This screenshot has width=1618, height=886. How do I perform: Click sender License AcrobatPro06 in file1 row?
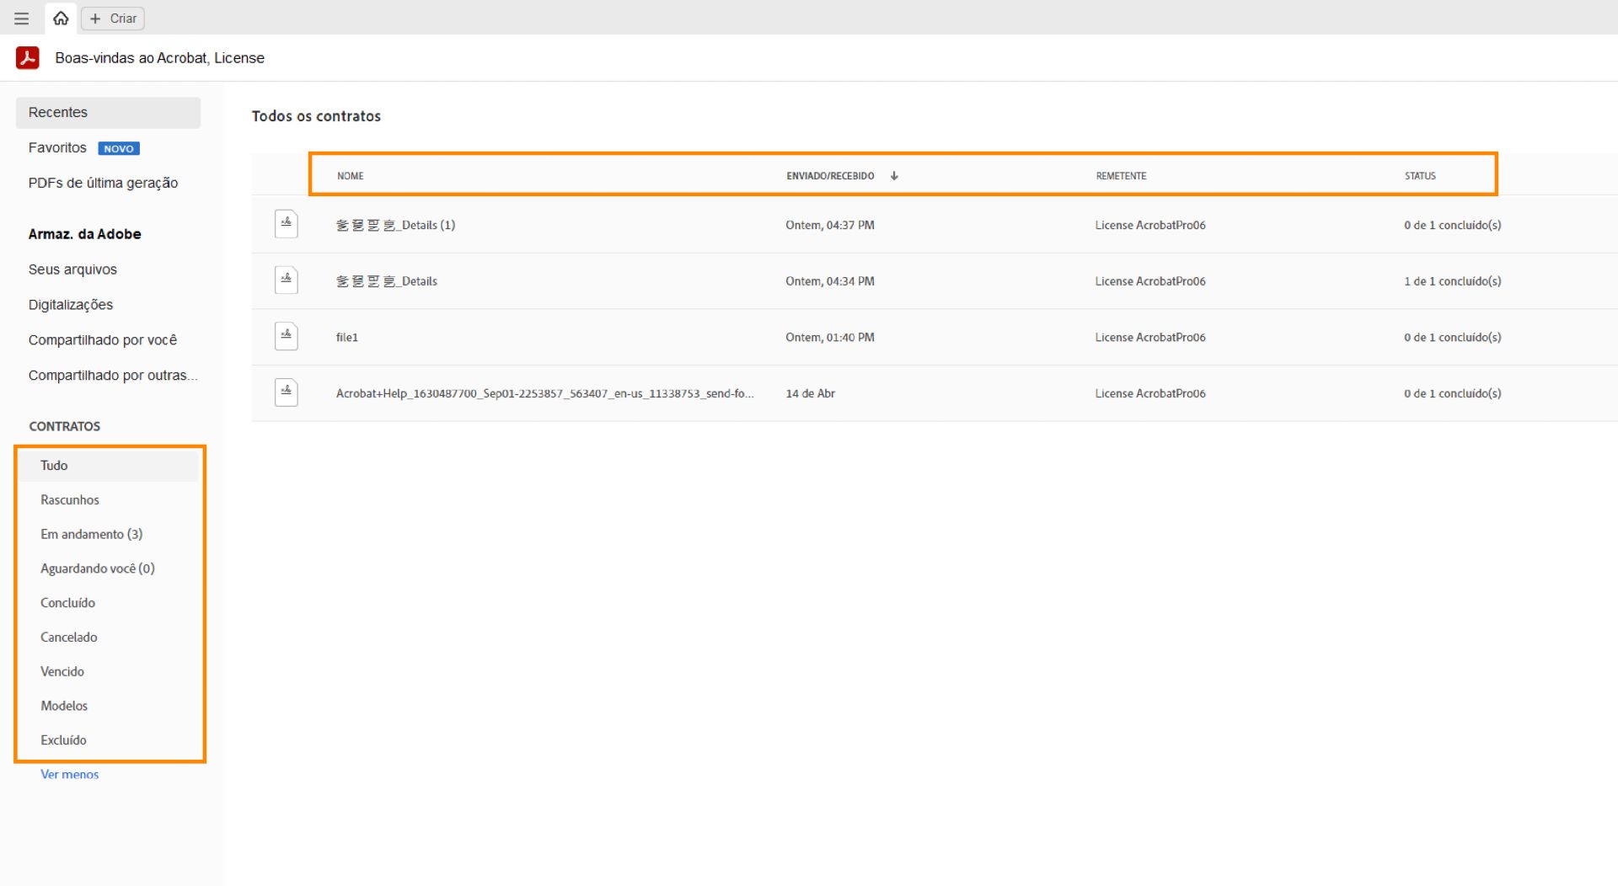[x=1150, y=337]
